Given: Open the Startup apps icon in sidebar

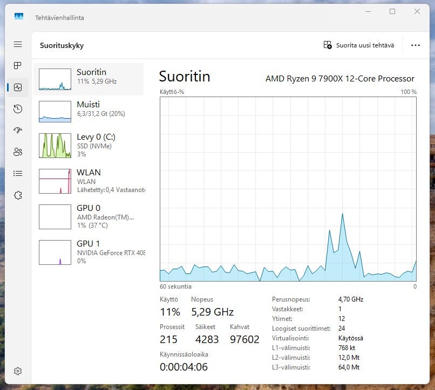Looking at the screenshot, I should click(18, 130).
